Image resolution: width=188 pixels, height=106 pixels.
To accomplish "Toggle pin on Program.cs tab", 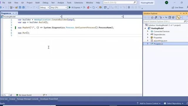I will [x=13, y=13].
